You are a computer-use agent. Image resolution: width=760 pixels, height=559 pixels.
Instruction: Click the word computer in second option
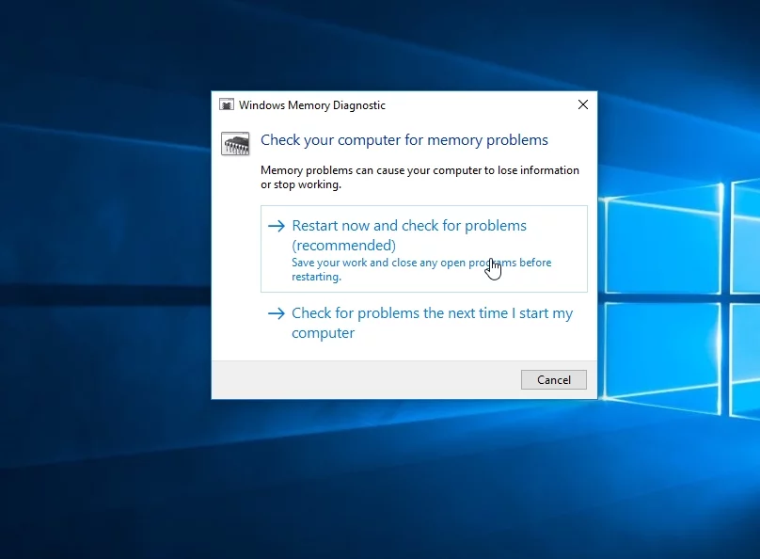(x=323, y=333)
